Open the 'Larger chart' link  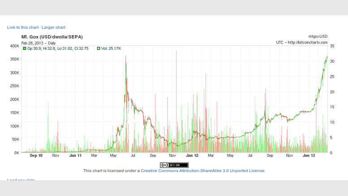coord(53,27)
